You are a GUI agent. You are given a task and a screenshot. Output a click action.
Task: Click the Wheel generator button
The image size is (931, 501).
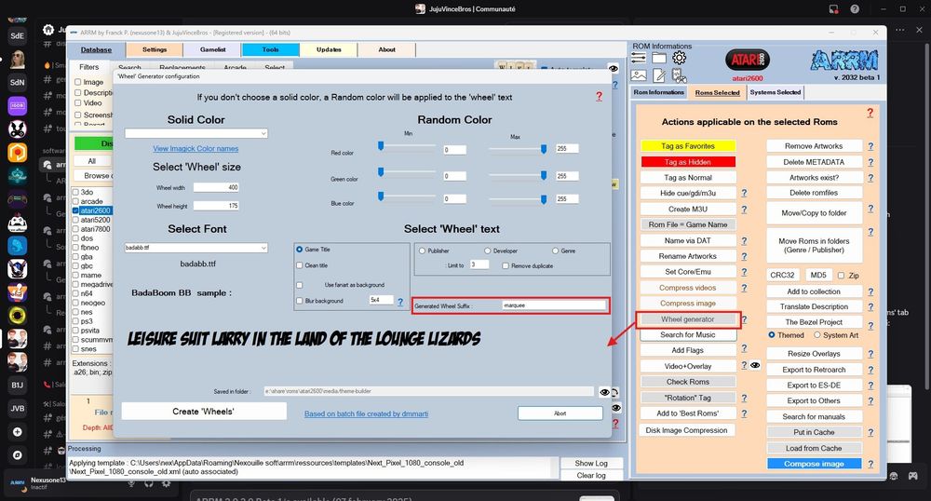pyautogui.click(x=688, y=319)
